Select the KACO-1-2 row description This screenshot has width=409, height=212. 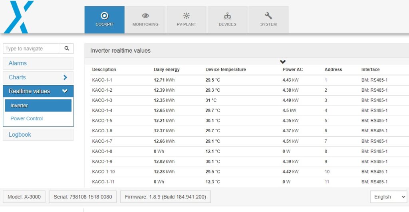102,90
